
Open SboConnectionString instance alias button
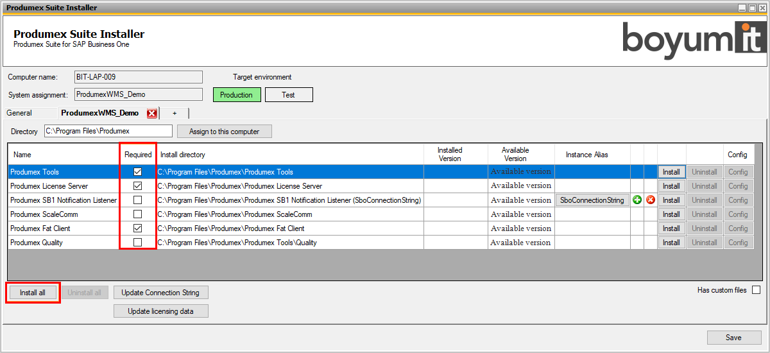click(x=592, y=200)
